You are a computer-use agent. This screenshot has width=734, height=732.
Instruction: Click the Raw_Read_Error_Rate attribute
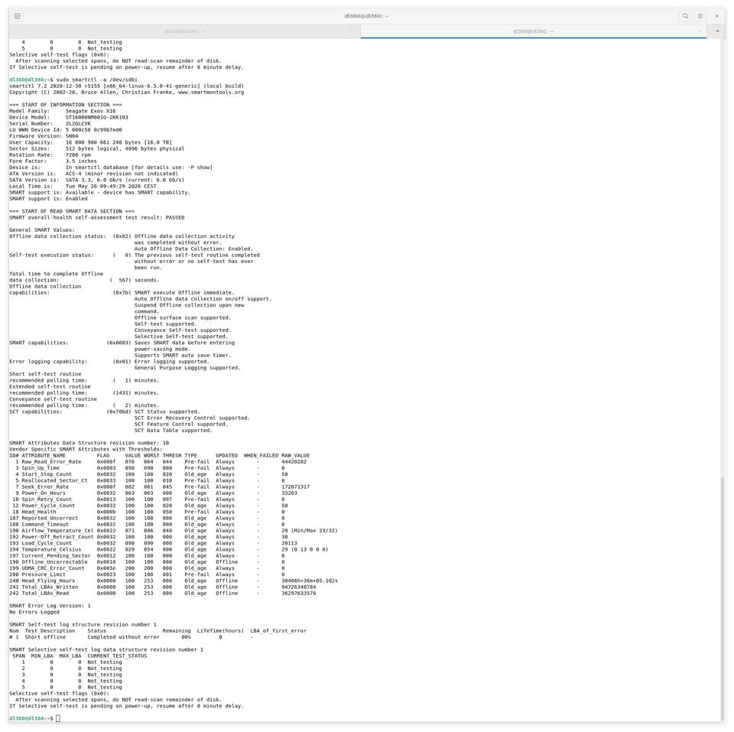point(51,462)
